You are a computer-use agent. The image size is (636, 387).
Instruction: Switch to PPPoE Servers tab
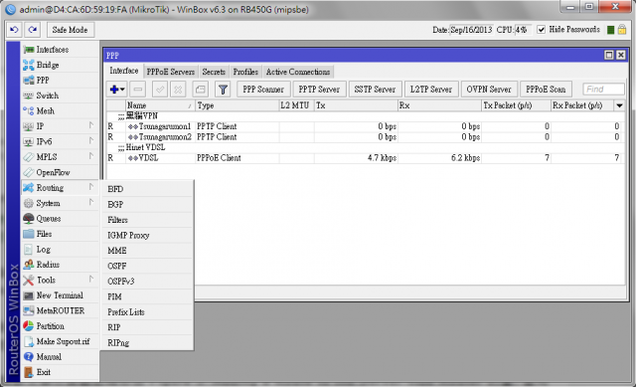point(170,72)
